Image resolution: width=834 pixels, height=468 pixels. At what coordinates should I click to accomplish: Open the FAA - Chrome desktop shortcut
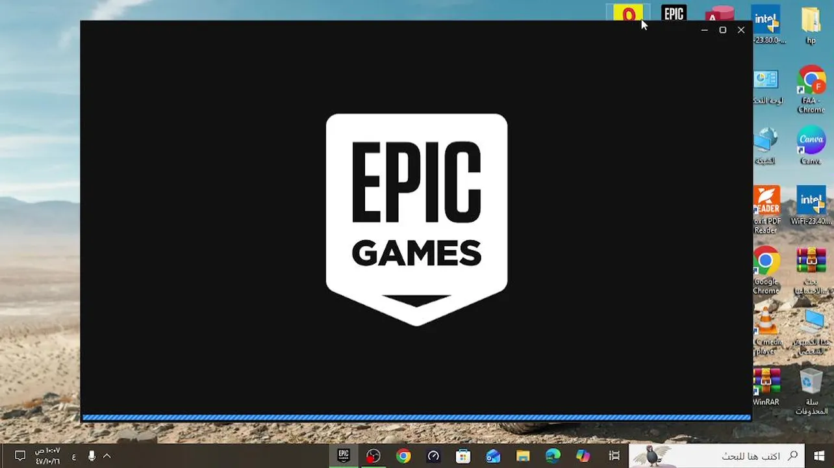pos(811,89)
